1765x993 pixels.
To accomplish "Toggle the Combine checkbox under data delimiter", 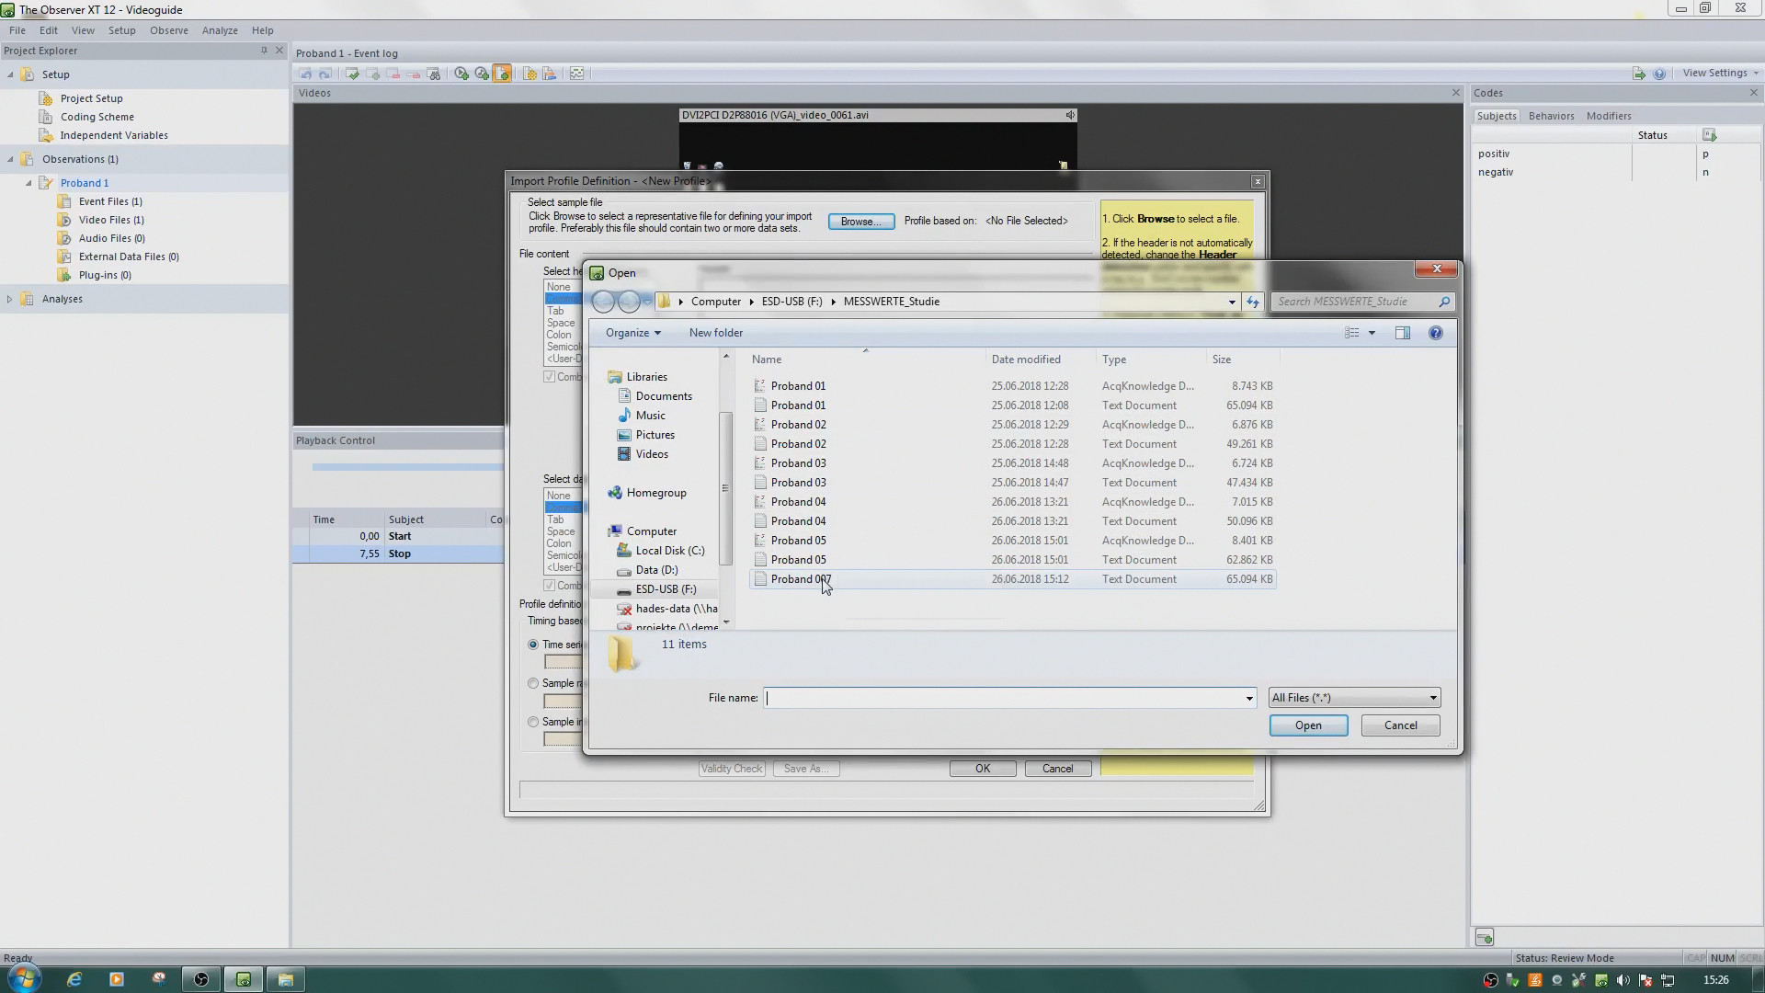I will click(x=549, y=586).
